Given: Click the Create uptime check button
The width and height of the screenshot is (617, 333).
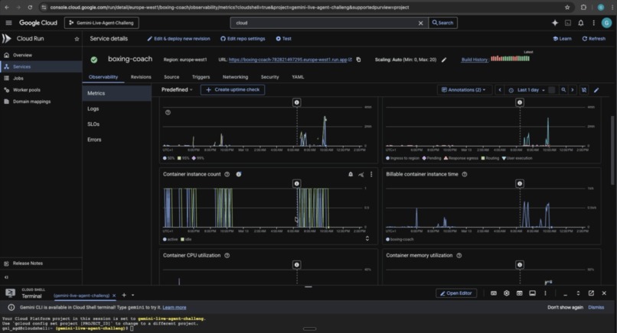Looking at the screenshot, I should [x=233, y=90].
